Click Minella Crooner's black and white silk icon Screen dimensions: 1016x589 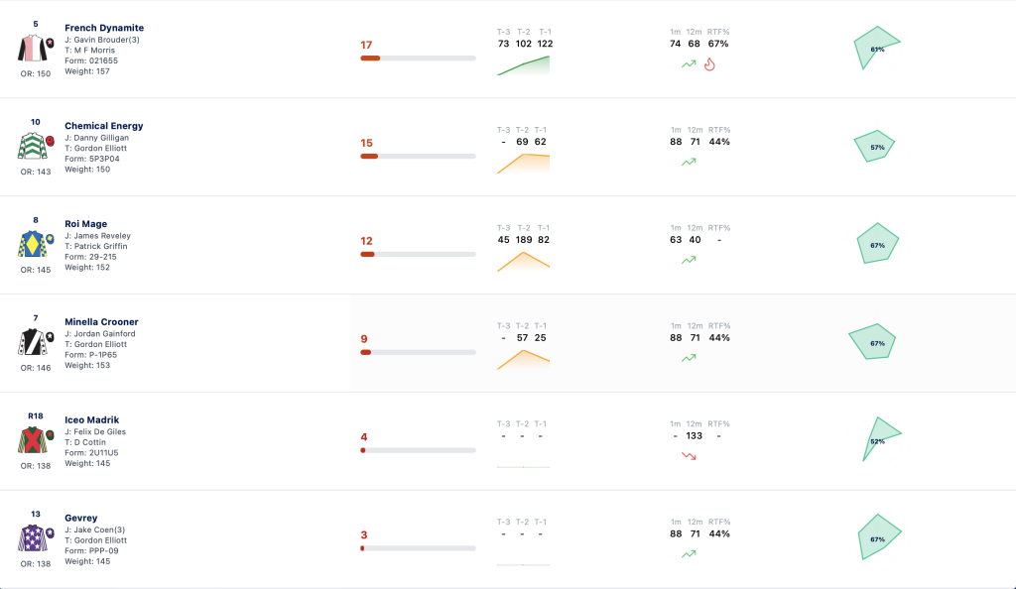[x=33, y=342]
